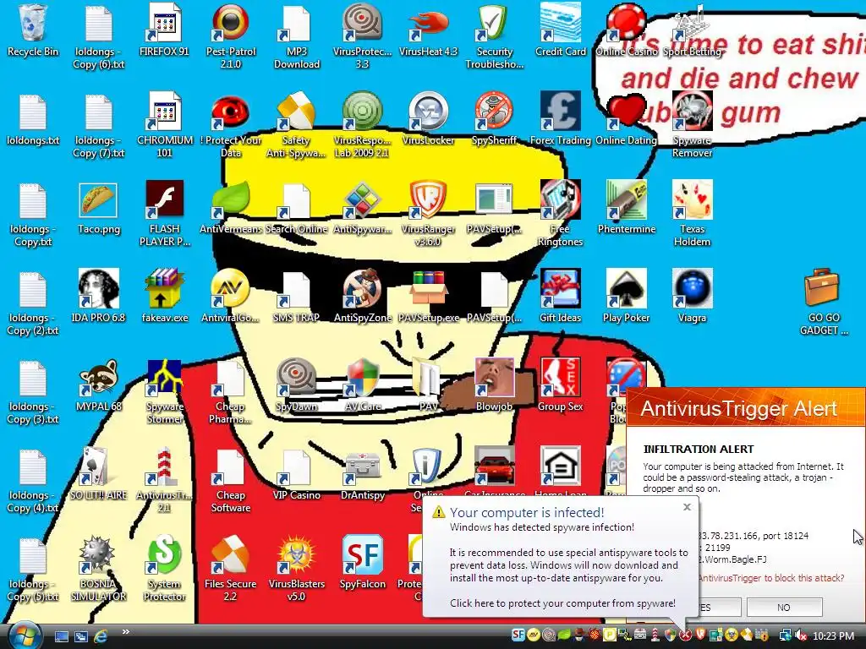The height and width of the screenshot is (649, 866).
Task: Select the AntiVermeans green leaf icon
Action: tap(231, 199)
